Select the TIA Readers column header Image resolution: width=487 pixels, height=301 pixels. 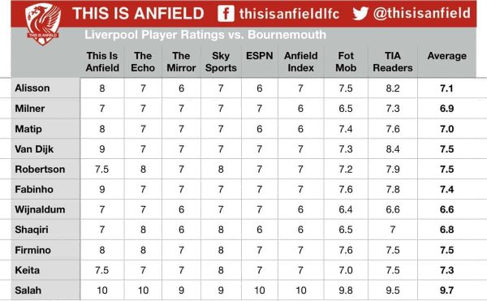pos(393,62)
